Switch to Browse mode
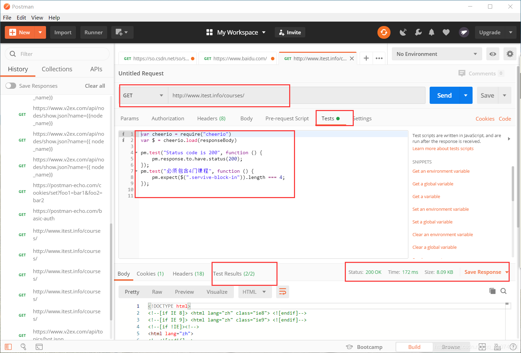Viewport: 521px width, 353px height. pos(451,347)
